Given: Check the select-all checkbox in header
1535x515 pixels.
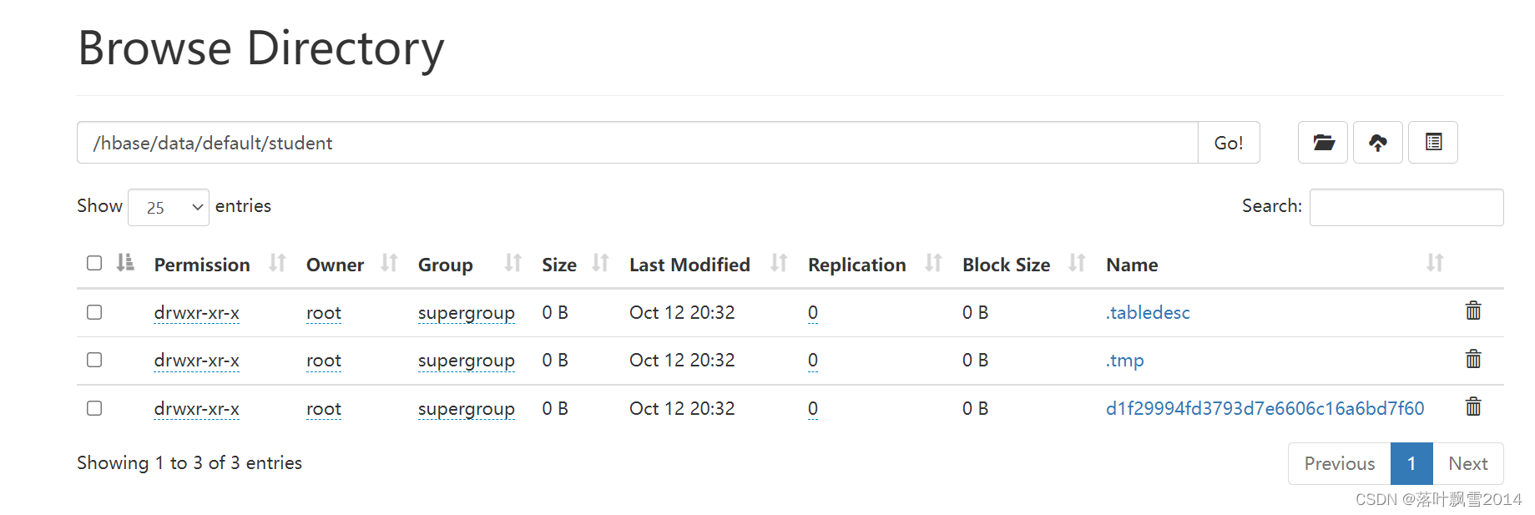Looking at the screenshot, I should click(x=94, y=264).
